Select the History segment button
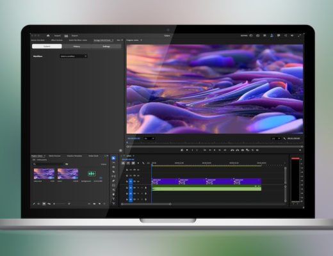 [x=77, y=46]
